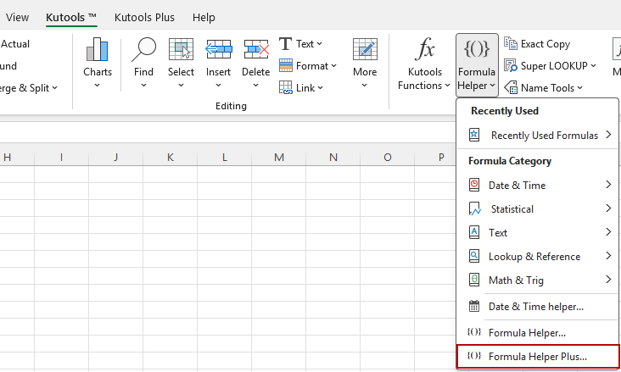Click the Insert rows icon

[219, 49]
